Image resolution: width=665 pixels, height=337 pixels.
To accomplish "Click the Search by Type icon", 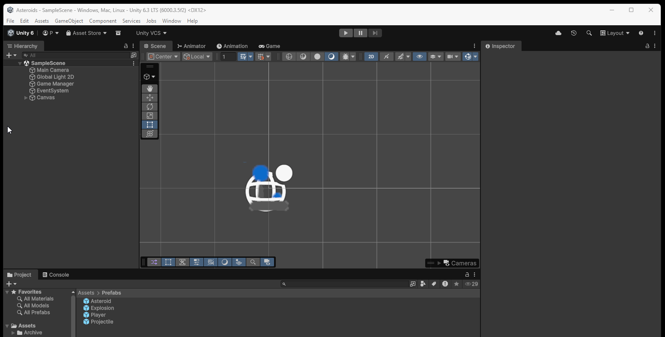I will pyautogui.click(x=423, y=284).
